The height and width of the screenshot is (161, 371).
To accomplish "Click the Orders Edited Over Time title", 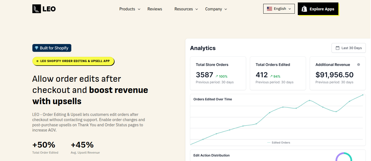I will [x=213, y=99].
